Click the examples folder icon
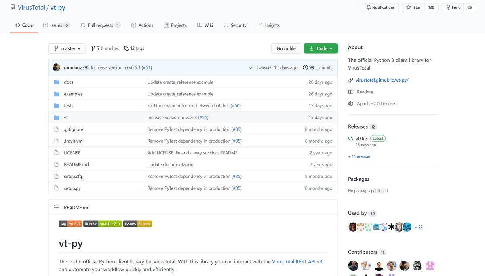This screenshot has height=276, width=485. pos(56,94)
